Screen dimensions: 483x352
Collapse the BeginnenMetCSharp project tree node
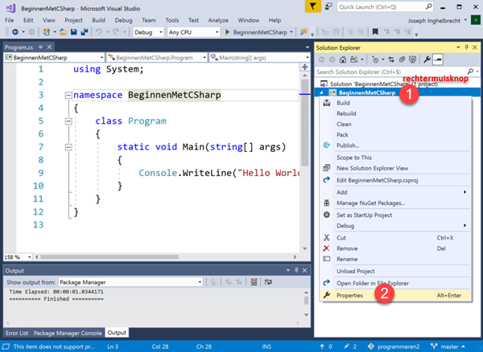pos(321,92)
